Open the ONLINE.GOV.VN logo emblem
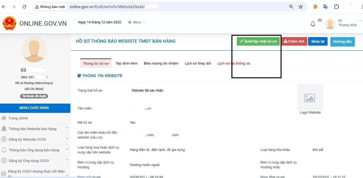Screen dimensions: 363x178 [x=10, y=23]
